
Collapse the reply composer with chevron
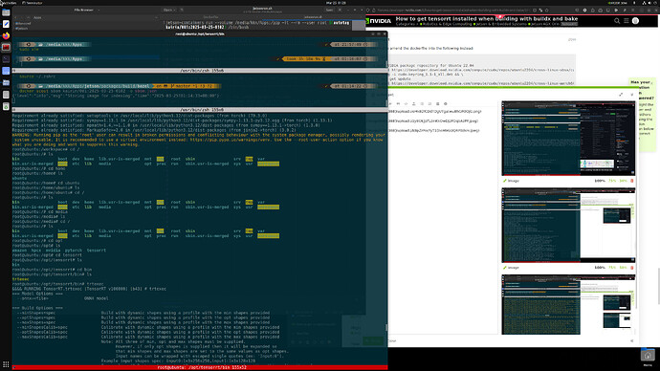pos(631,95)
